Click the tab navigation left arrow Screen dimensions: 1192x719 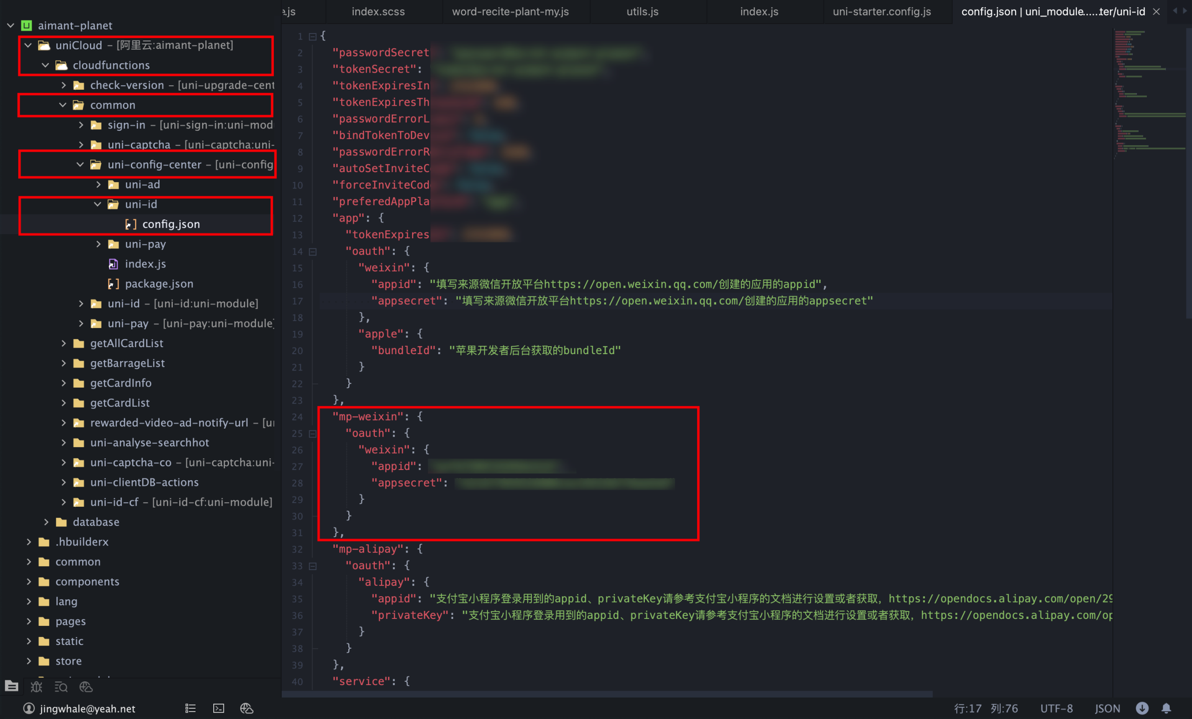click(x=1175, y=11)
